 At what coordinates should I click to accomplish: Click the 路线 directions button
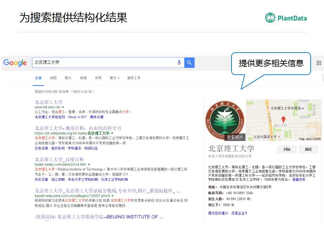308,149
